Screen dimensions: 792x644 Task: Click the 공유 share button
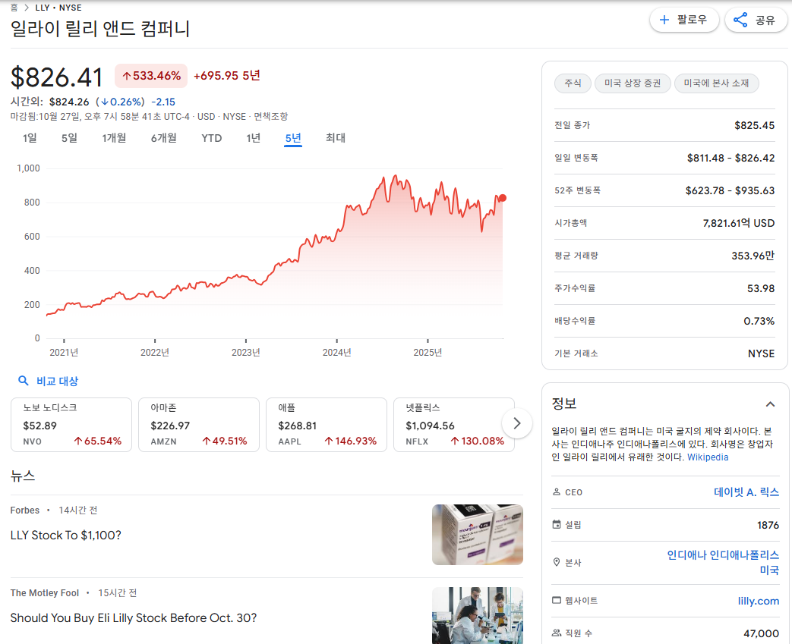[756, 20]
